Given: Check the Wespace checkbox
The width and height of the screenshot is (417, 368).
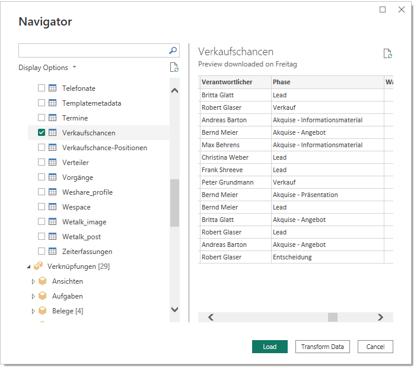Looking at the screenshot, I should 42,207.
